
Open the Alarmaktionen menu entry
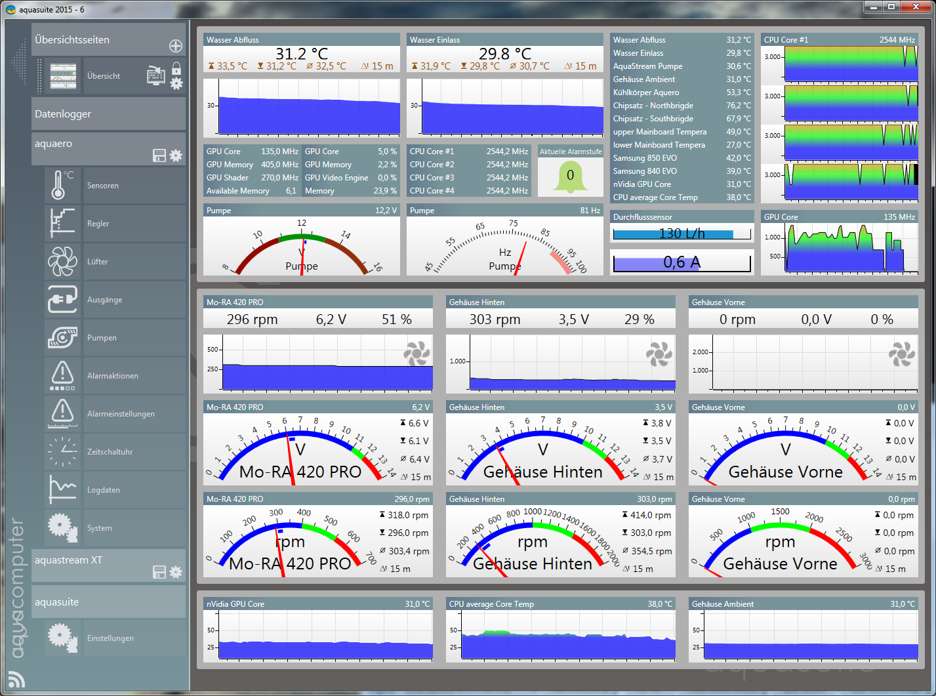coord(112,376)
